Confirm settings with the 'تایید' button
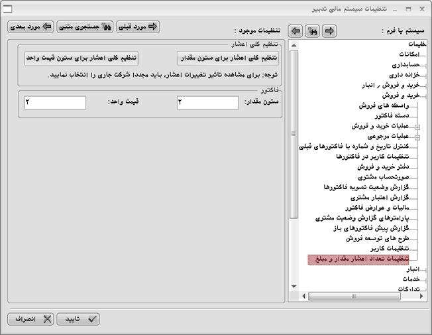This screenshot has height=335, width=432. (79, 319)
